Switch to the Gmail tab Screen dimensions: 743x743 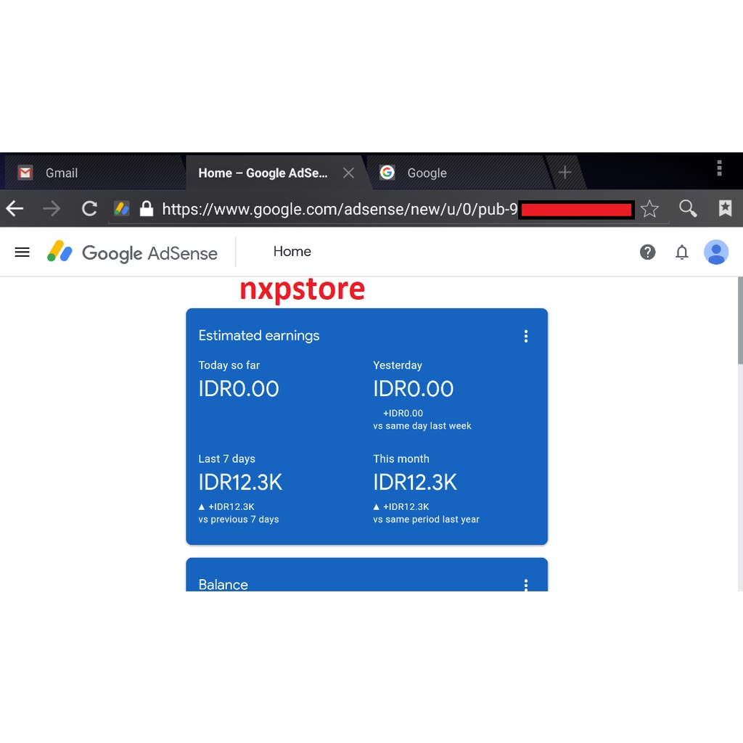tap(62, 173)
